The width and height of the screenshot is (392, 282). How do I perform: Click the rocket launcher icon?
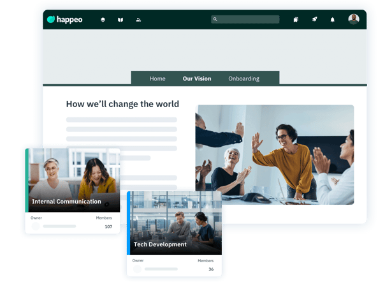314,20
